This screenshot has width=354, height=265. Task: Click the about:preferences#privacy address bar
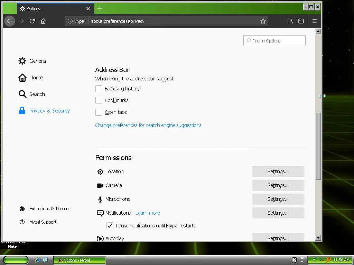coord(174,21)
